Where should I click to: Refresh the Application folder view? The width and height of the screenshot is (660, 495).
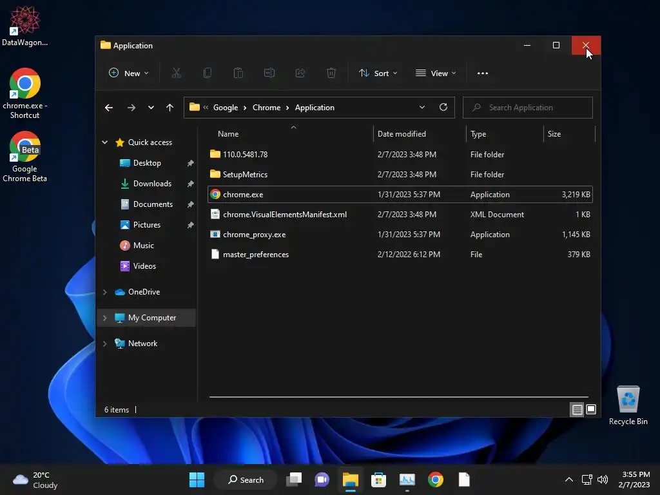[x=443, y=108]
